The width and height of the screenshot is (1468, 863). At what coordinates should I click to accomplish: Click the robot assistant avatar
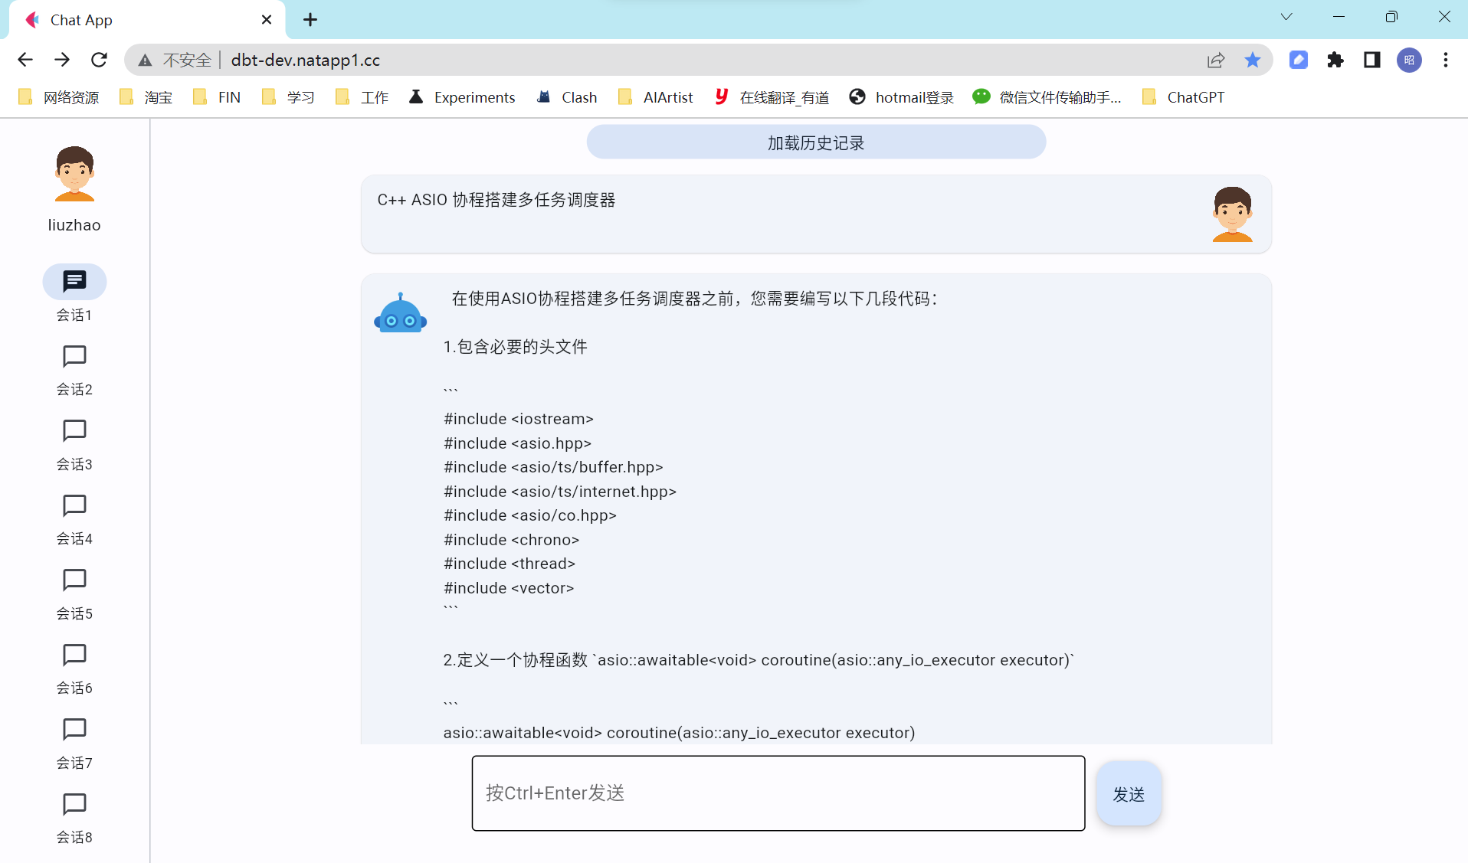point(400,312)
